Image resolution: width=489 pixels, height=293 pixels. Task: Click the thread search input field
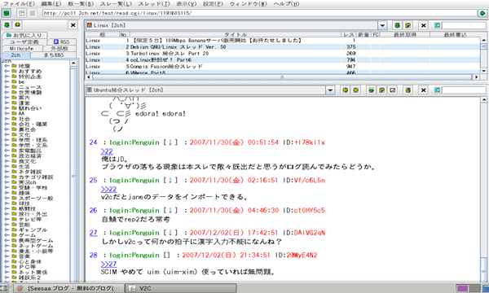[464, 90]
